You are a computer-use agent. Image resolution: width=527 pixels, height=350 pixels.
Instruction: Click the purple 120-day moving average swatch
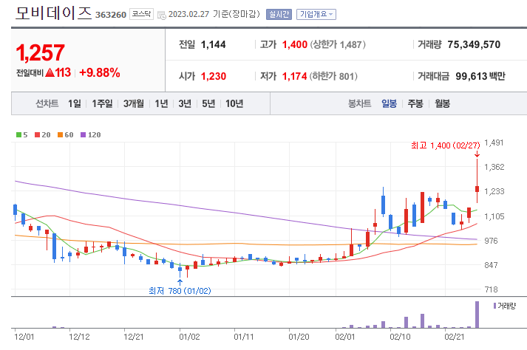coord(84,135)
